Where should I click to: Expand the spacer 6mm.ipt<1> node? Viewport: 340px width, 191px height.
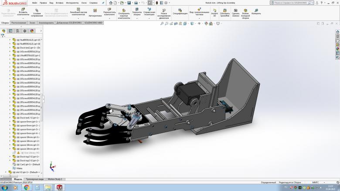(x=10, y=121)
